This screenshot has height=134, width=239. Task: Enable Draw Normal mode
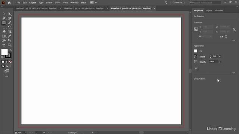(x=3, y=66)
